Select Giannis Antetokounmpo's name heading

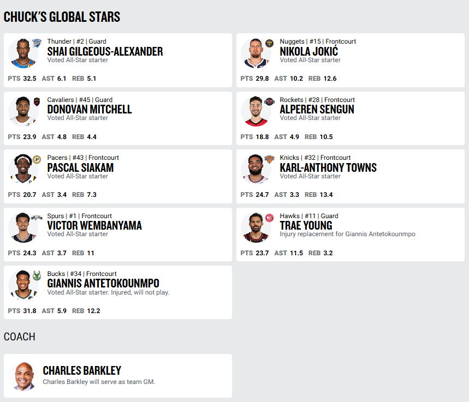pos(103,283)
